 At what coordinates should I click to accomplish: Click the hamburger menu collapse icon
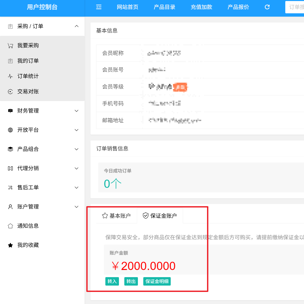pos(99,7)
